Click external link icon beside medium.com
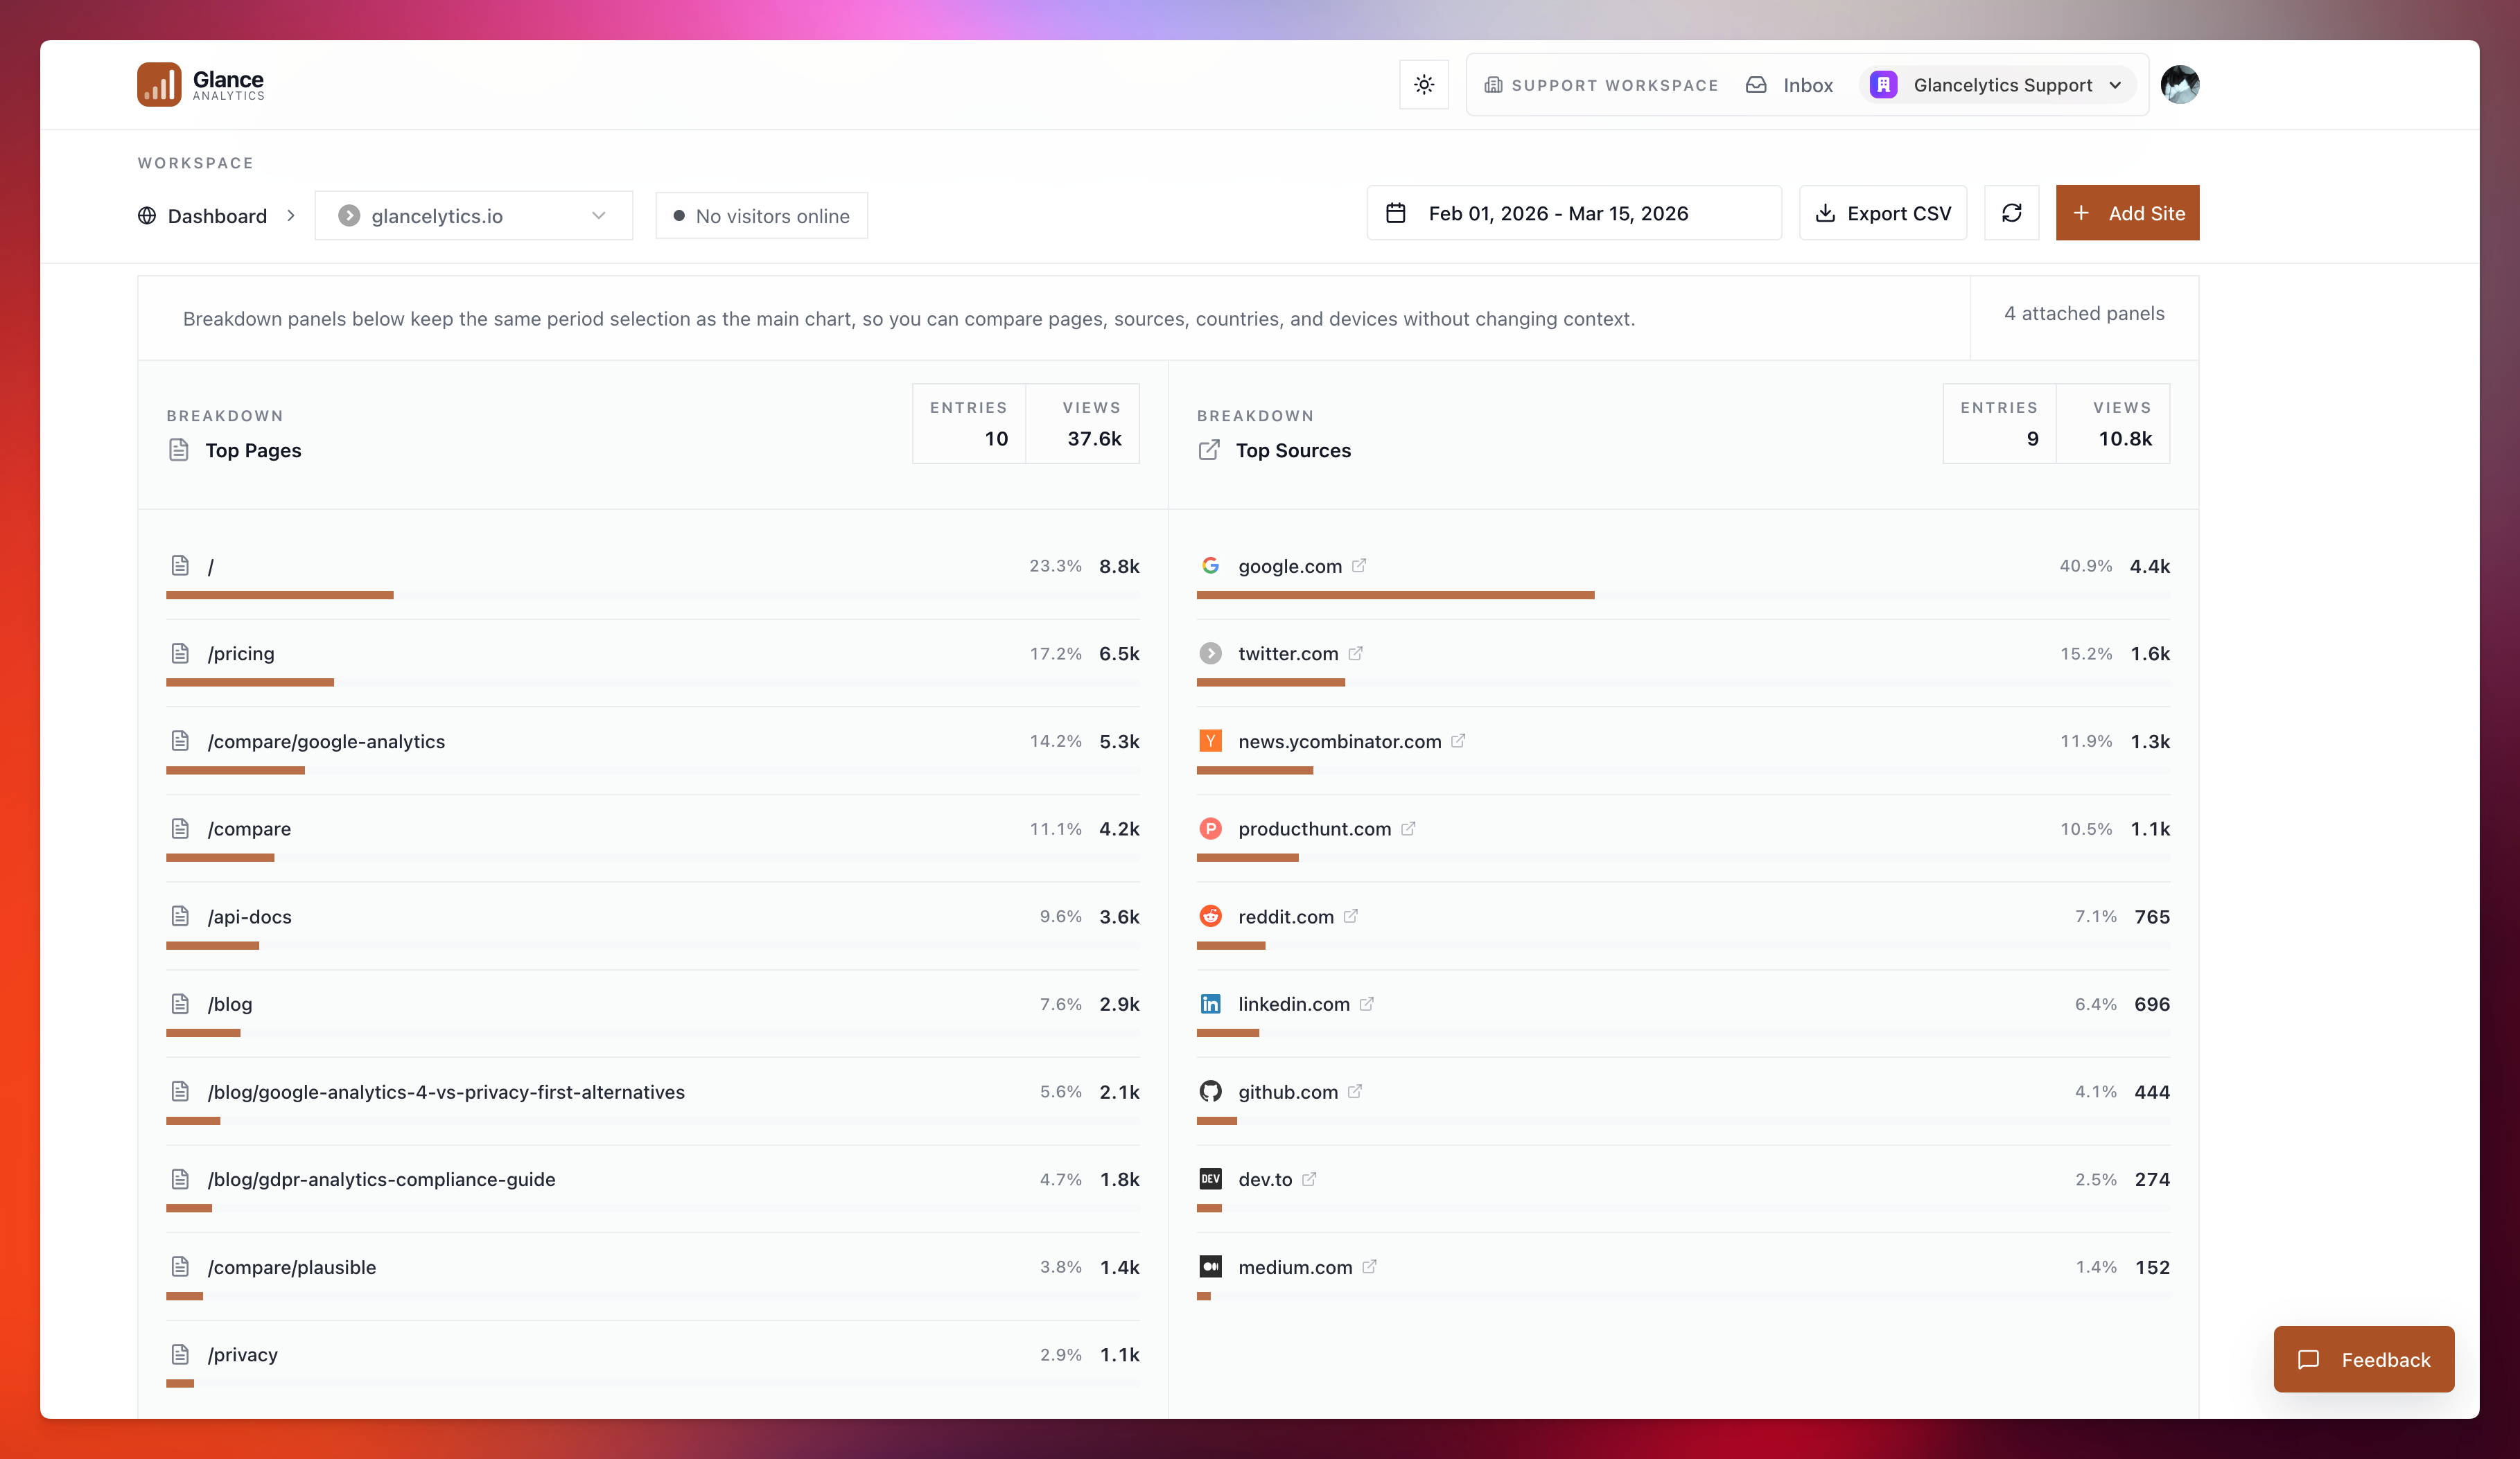Viewport: 2520px width, 1459px height. 1369,1266
